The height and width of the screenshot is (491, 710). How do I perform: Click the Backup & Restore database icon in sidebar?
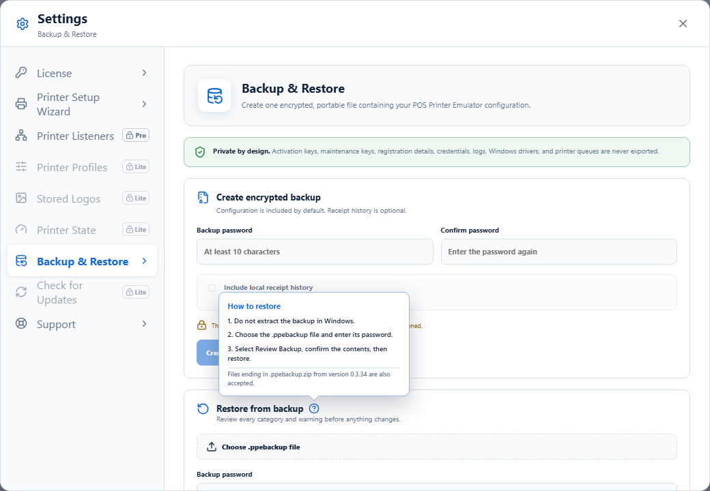[21, 261]
